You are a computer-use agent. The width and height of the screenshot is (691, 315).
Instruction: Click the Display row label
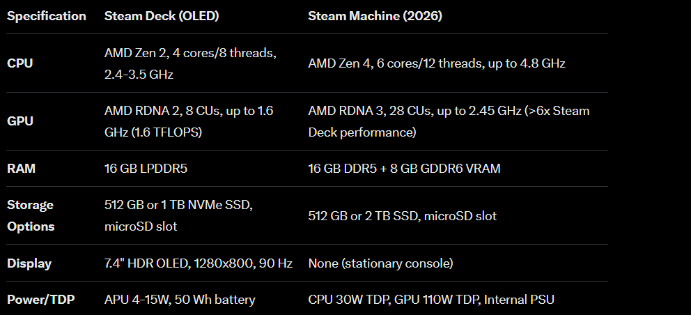(29, 263)
